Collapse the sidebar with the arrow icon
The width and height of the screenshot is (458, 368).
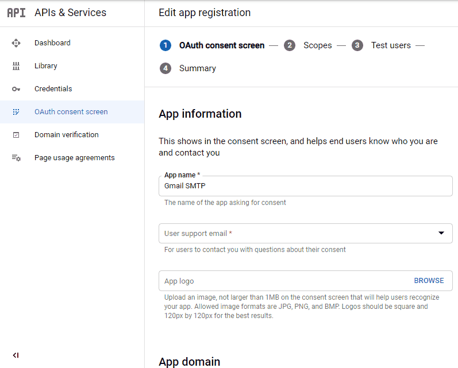(x=16, y=355)
